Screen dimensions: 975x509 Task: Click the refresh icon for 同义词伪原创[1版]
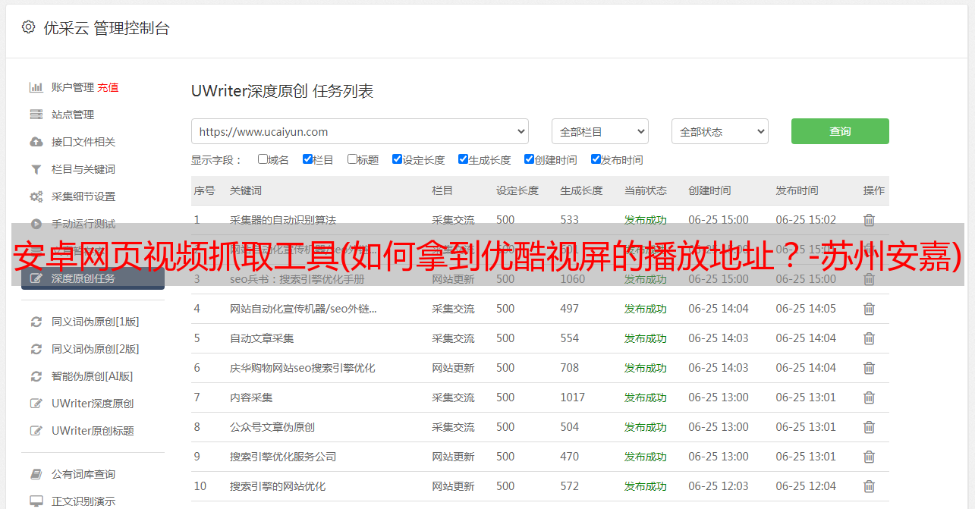click(36, 322)
